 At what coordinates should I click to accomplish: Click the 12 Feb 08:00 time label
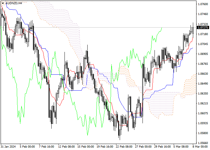click(x=67, y=147)
